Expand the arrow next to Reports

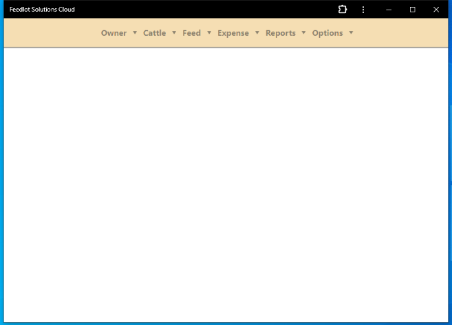[303, 32]
